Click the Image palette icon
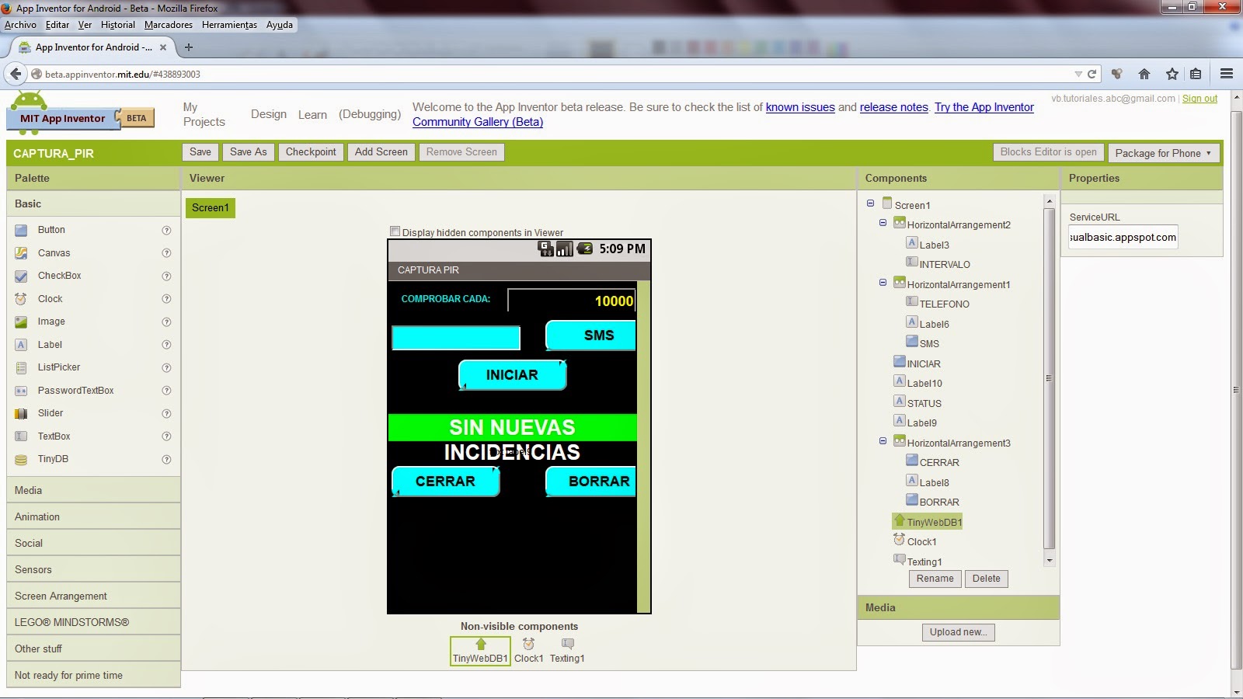1243x699 pixels. [21, 322]
